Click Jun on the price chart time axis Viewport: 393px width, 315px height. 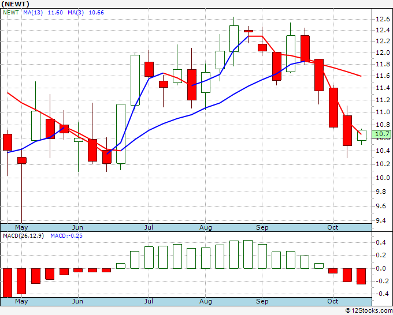tap(77, 227)
